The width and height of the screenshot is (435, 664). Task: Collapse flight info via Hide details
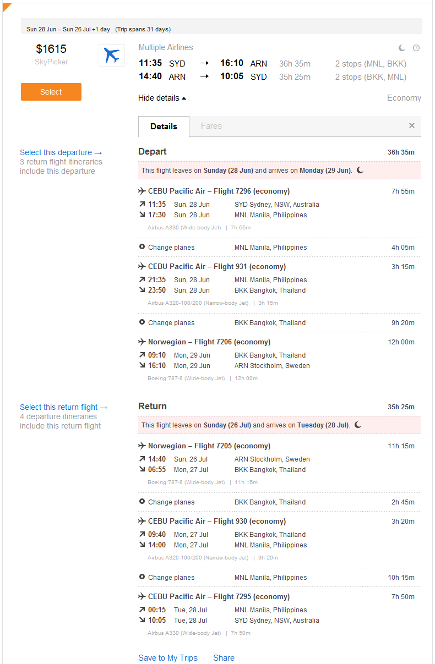162,98
